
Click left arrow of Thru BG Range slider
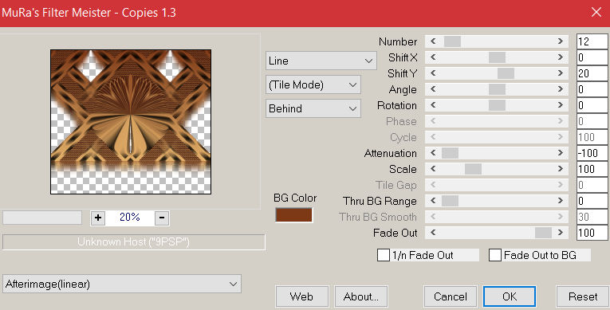(x=433, y=201)
